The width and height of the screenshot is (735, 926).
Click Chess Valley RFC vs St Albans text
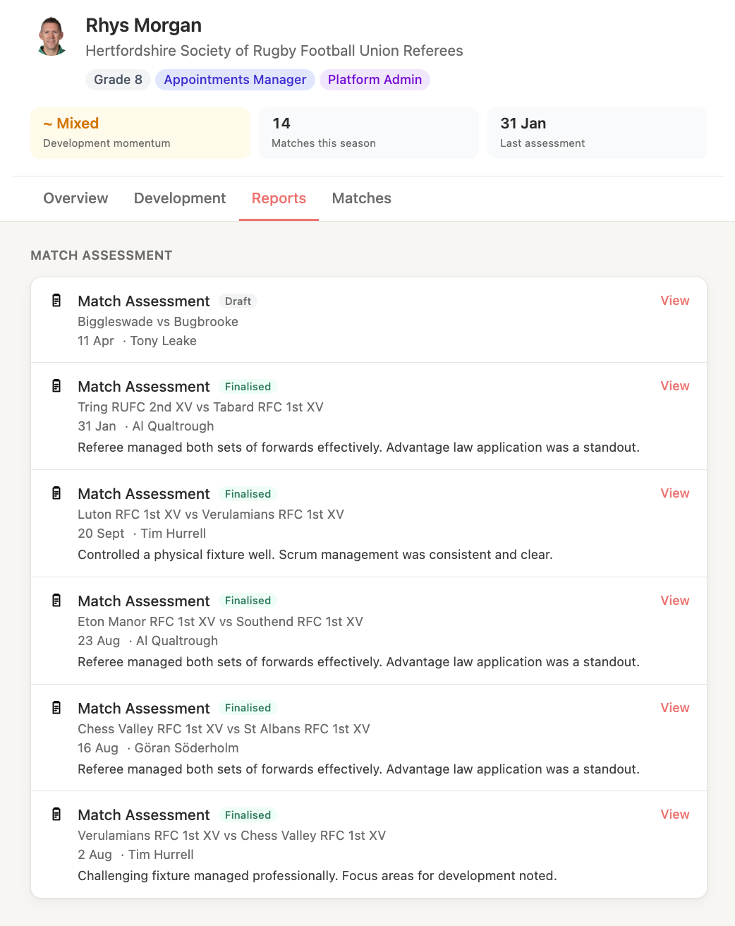(224, 729)
